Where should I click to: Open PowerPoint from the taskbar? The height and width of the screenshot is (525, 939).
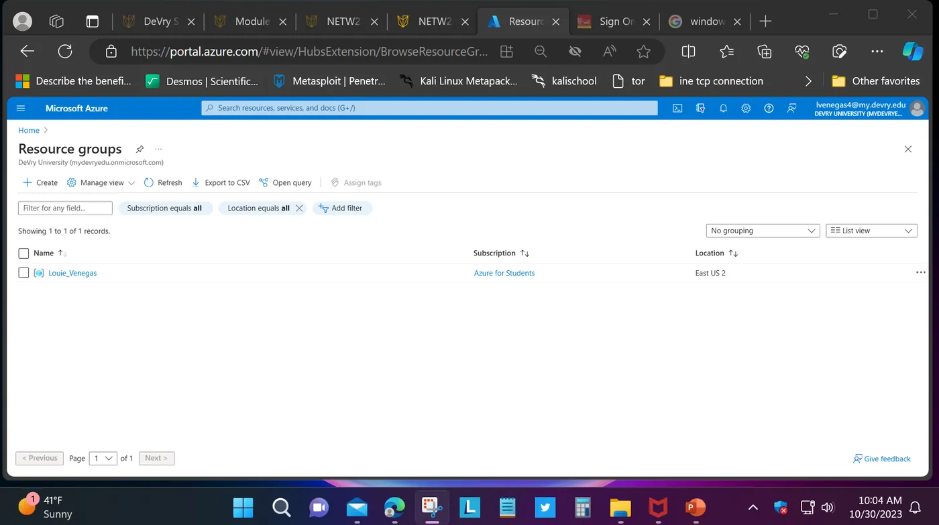click(696, 507)
